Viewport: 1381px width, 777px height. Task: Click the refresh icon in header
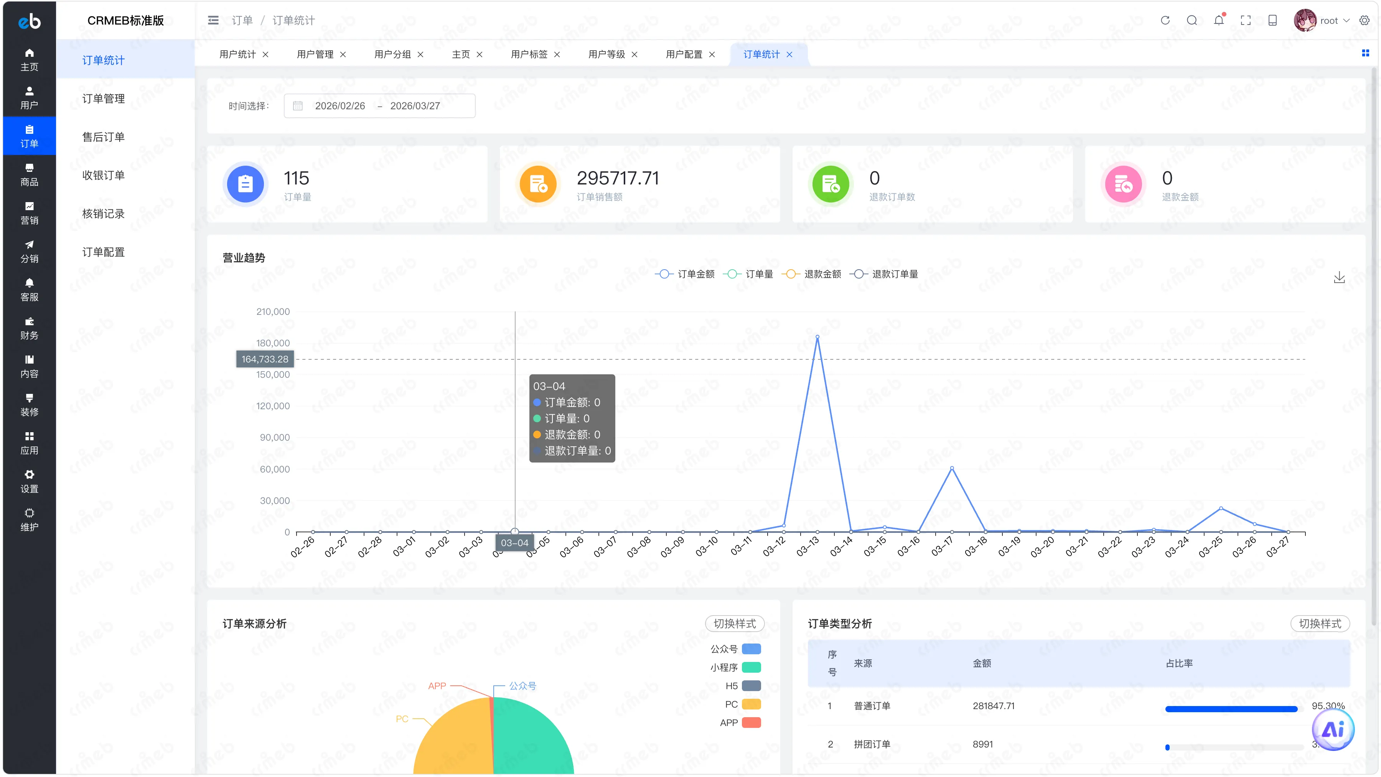[x=1165, y=20]
